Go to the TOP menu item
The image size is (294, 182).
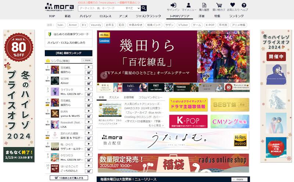click(52, 16)
